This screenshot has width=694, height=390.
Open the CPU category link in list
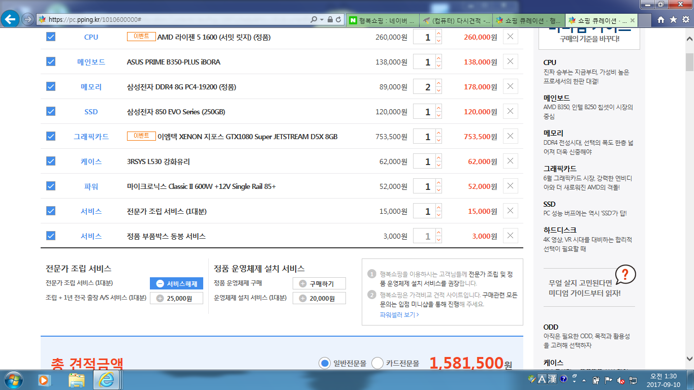click(x=91, y=37)
